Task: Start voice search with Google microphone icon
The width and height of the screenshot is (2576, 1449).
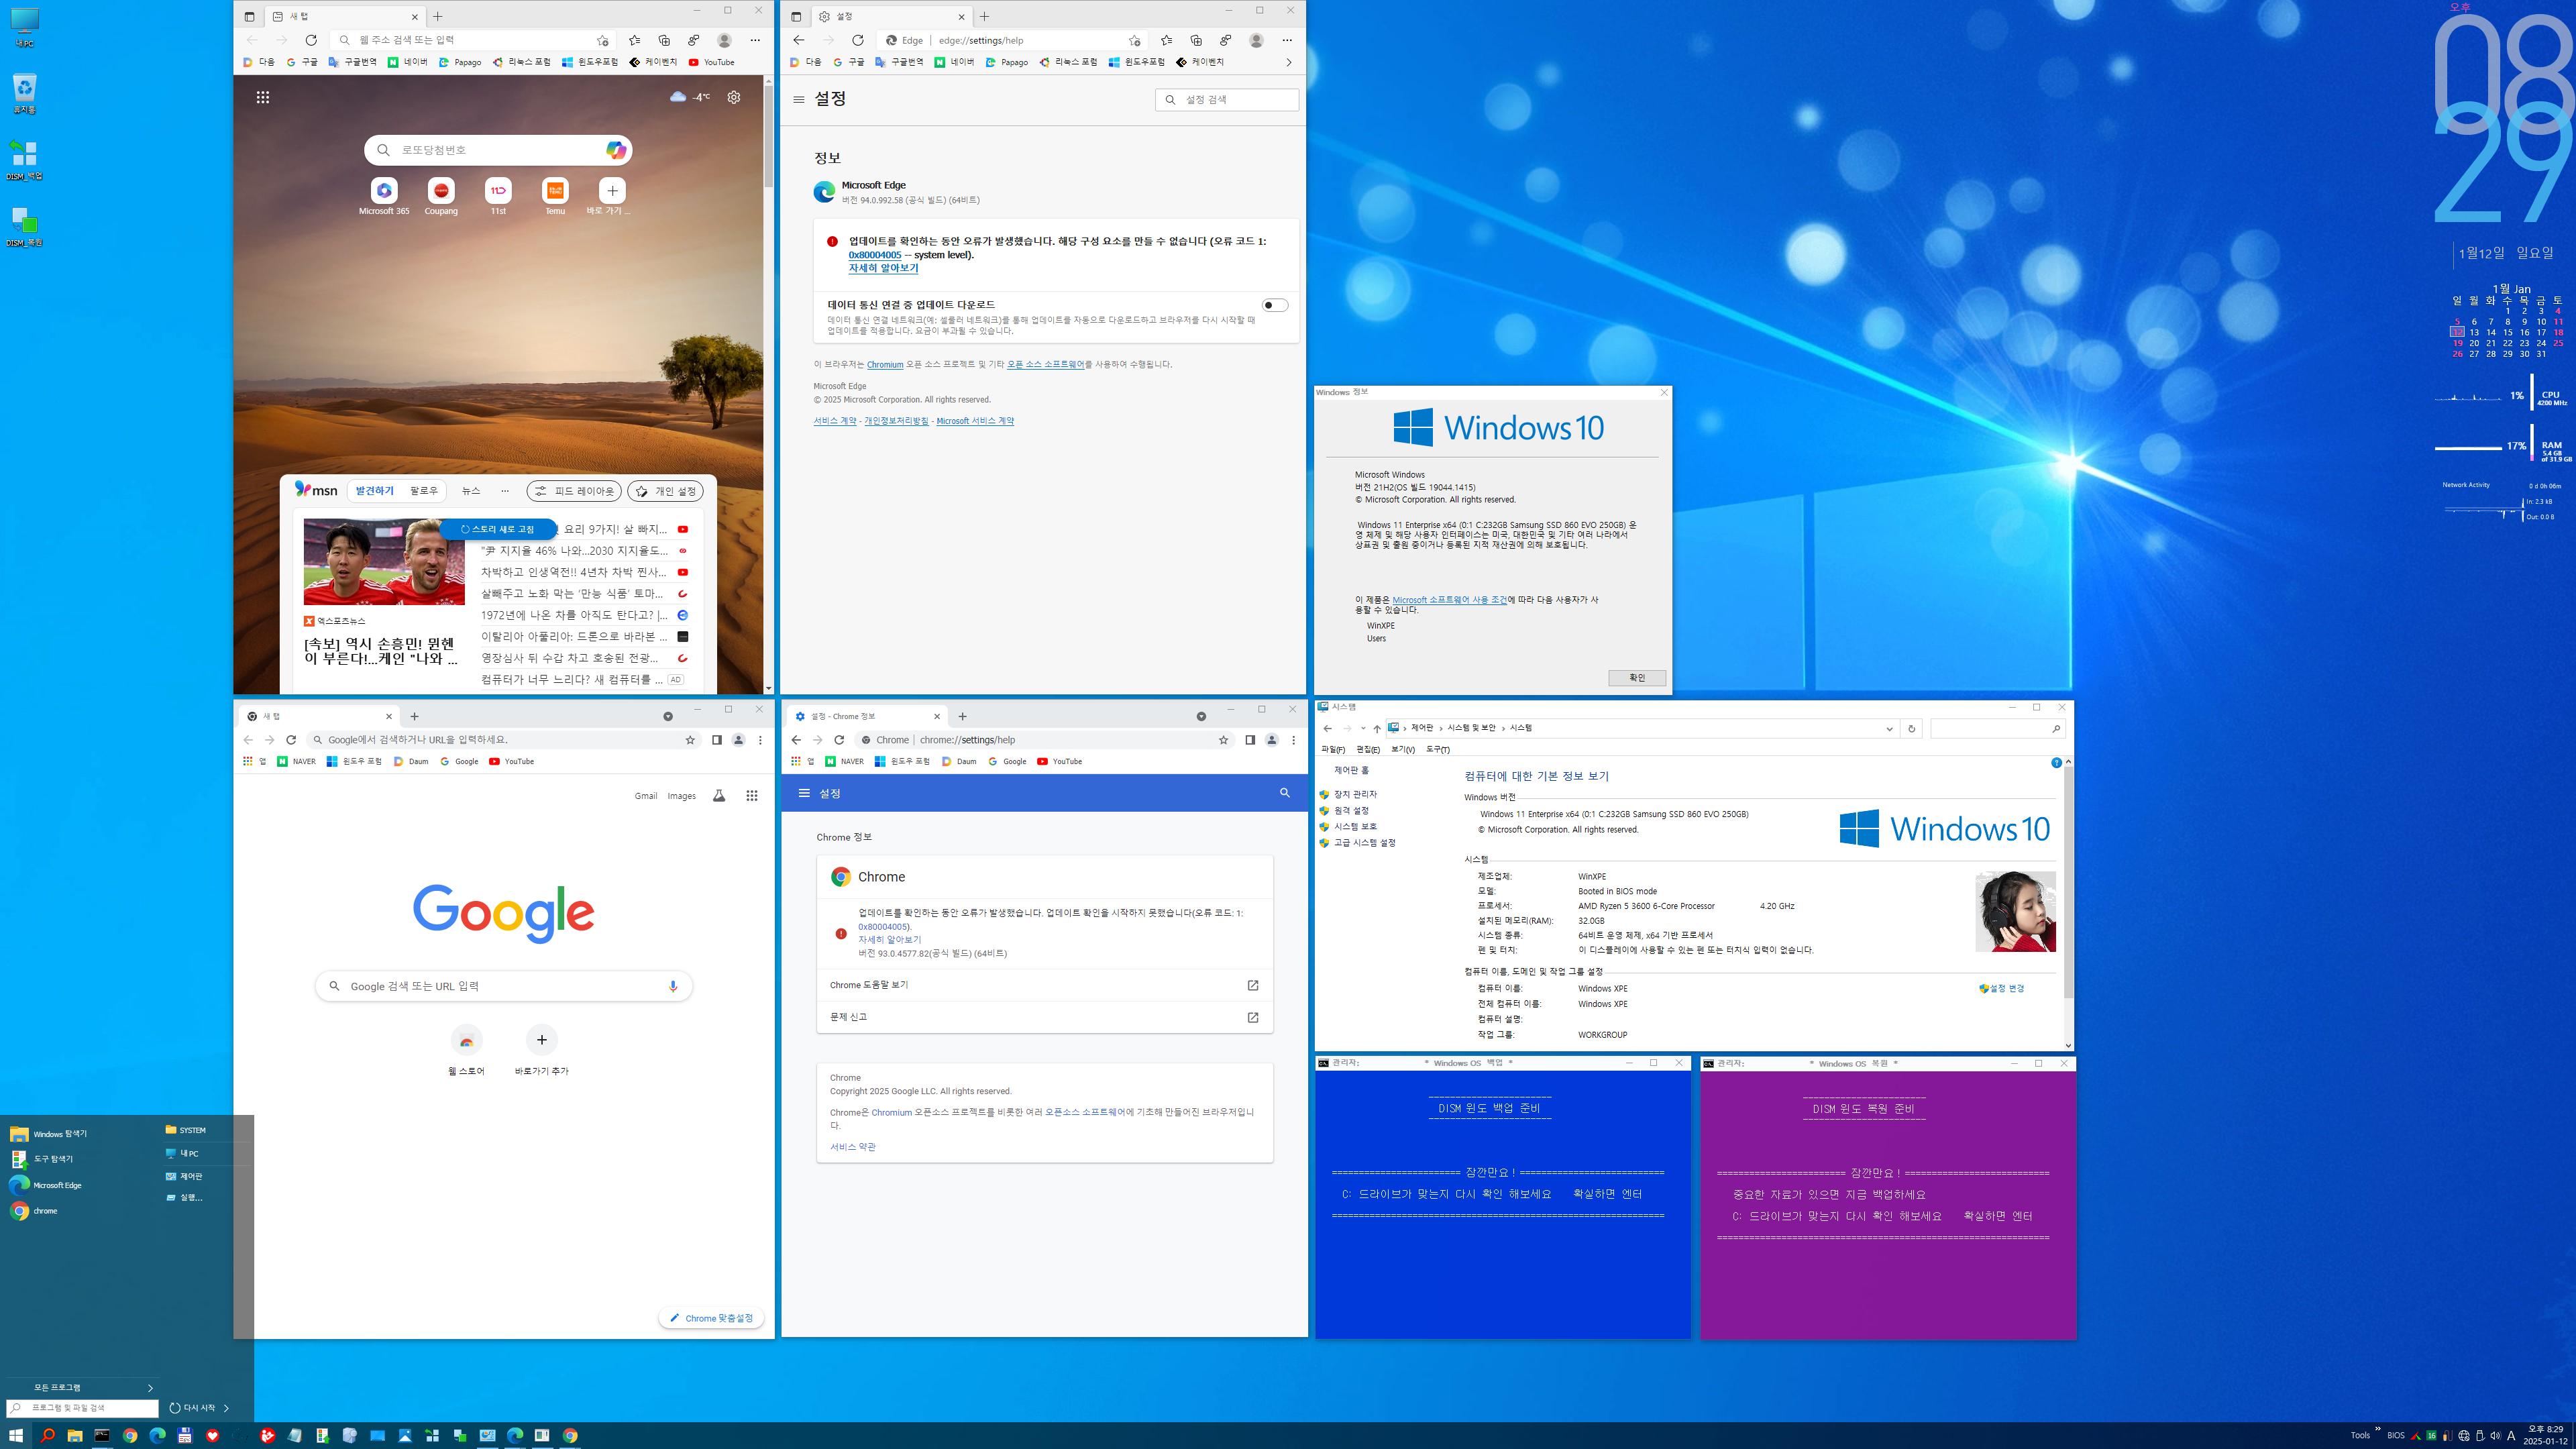Action: (673, 986)
